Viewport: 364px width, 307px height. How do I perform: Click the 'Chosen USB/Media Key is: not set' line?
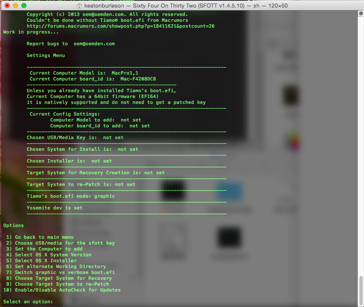coord(75,137)
